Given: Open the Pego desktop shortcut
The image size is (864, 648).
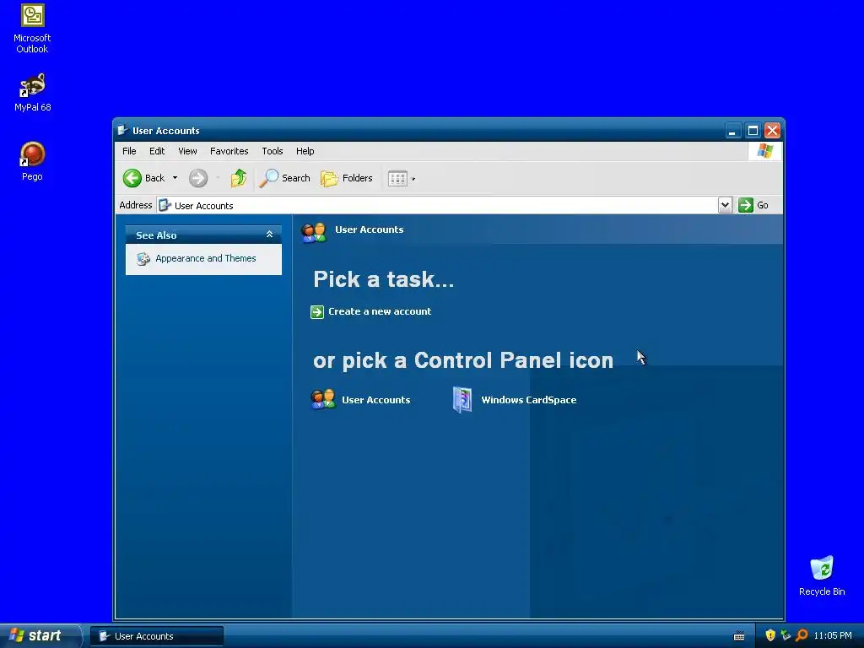Looking at the screenshot, I should coord(32,161).
